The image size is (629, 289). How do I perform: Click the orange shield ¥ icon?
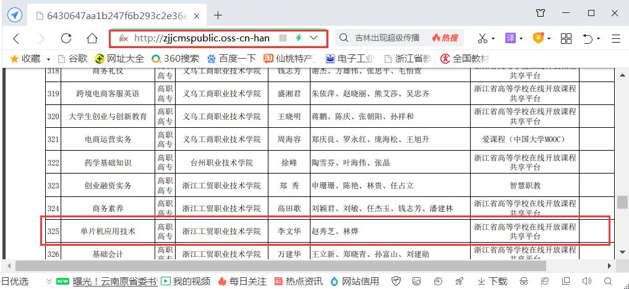(x=538, y=38)
